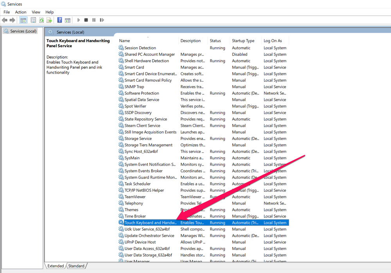The width and height of the screenshot is (391, 273).
Task: Click the Forward arrow toolbar icon
Action: pos(12,20)
